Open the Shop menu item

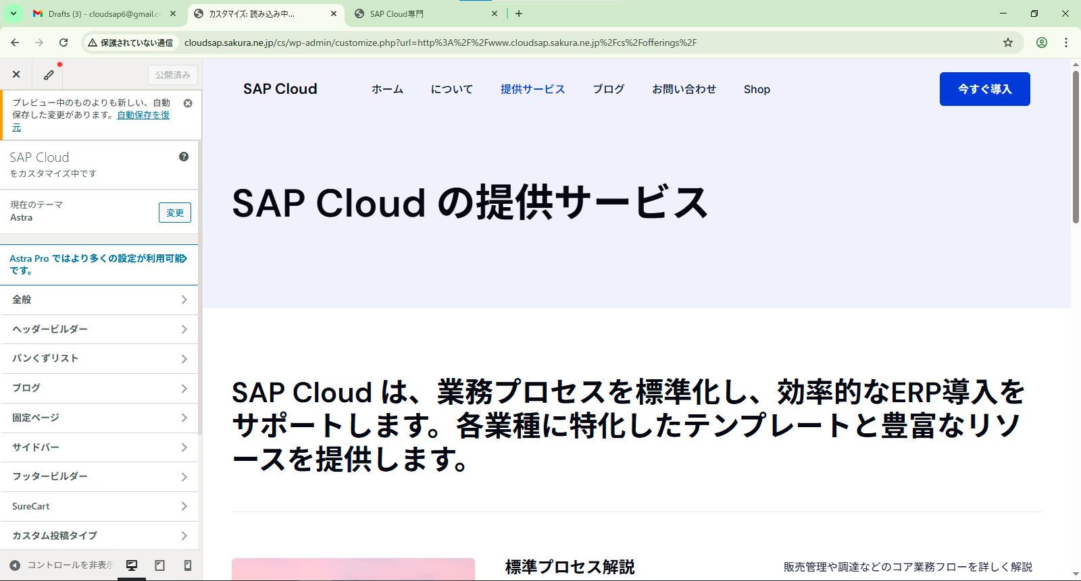point(757,89)
